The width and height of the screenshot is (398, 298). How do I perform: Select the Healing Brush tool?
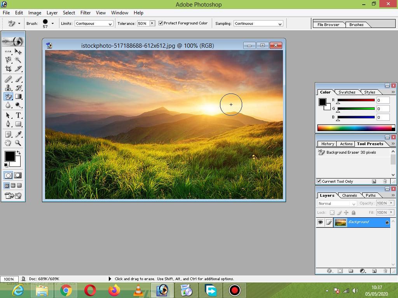click(x=8, y=79)
